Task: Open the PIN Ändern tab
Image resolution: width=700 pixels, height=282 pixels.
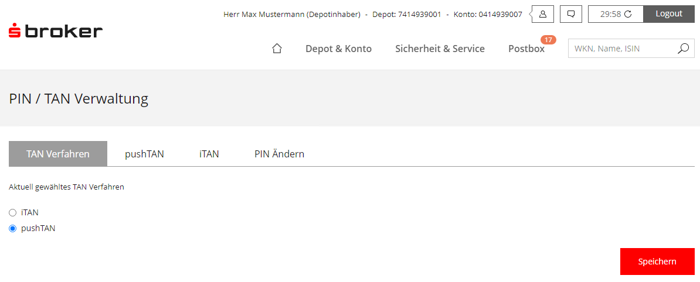Action: (280, 154)
